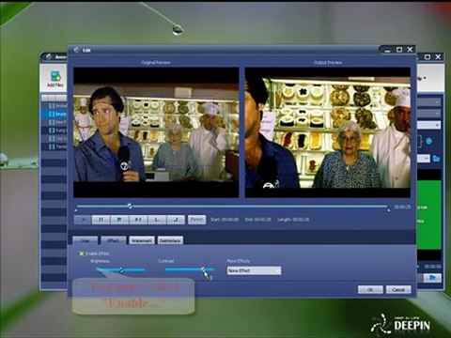Viewport: 451px width, 338px height.
Task: Open the output path dropdown arrow
Action: (x=426, y=159)
